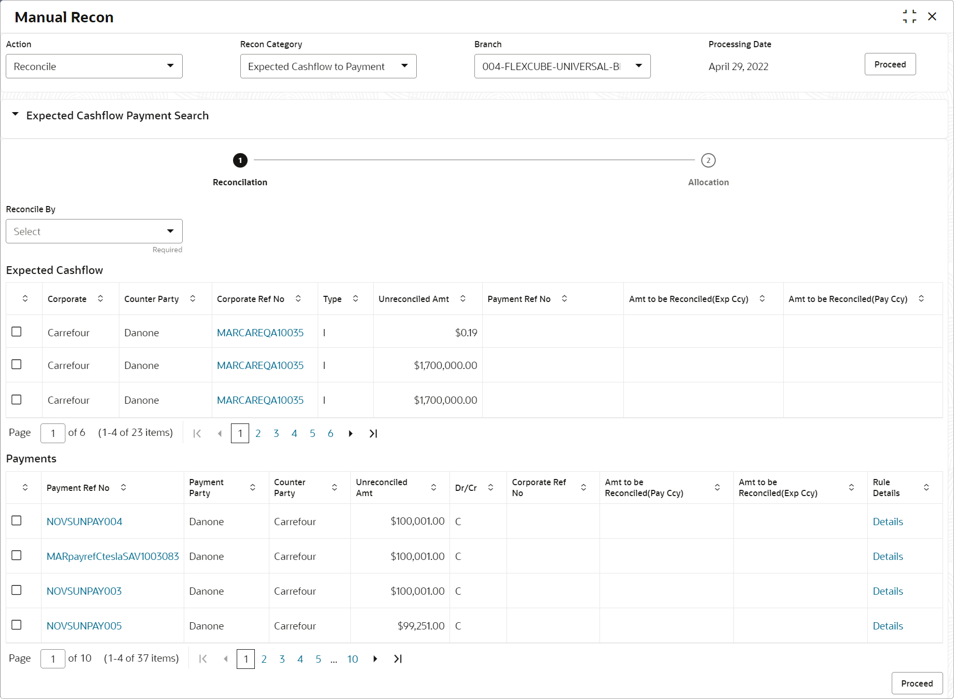Open the Recon Category dropdown

[x=328, y=66]
